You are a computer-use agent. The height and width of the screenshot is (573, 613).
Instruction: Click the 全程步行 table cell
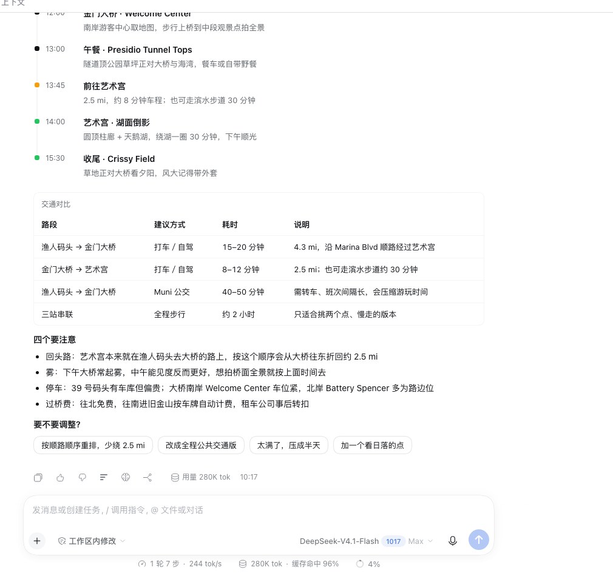[x=170, y=315]
